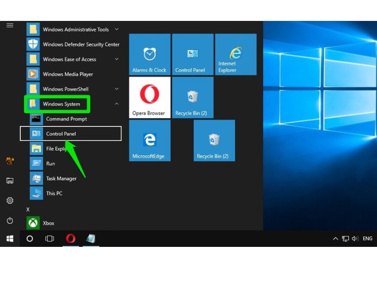Click the Task Manager text label

(x=61, y=178)
